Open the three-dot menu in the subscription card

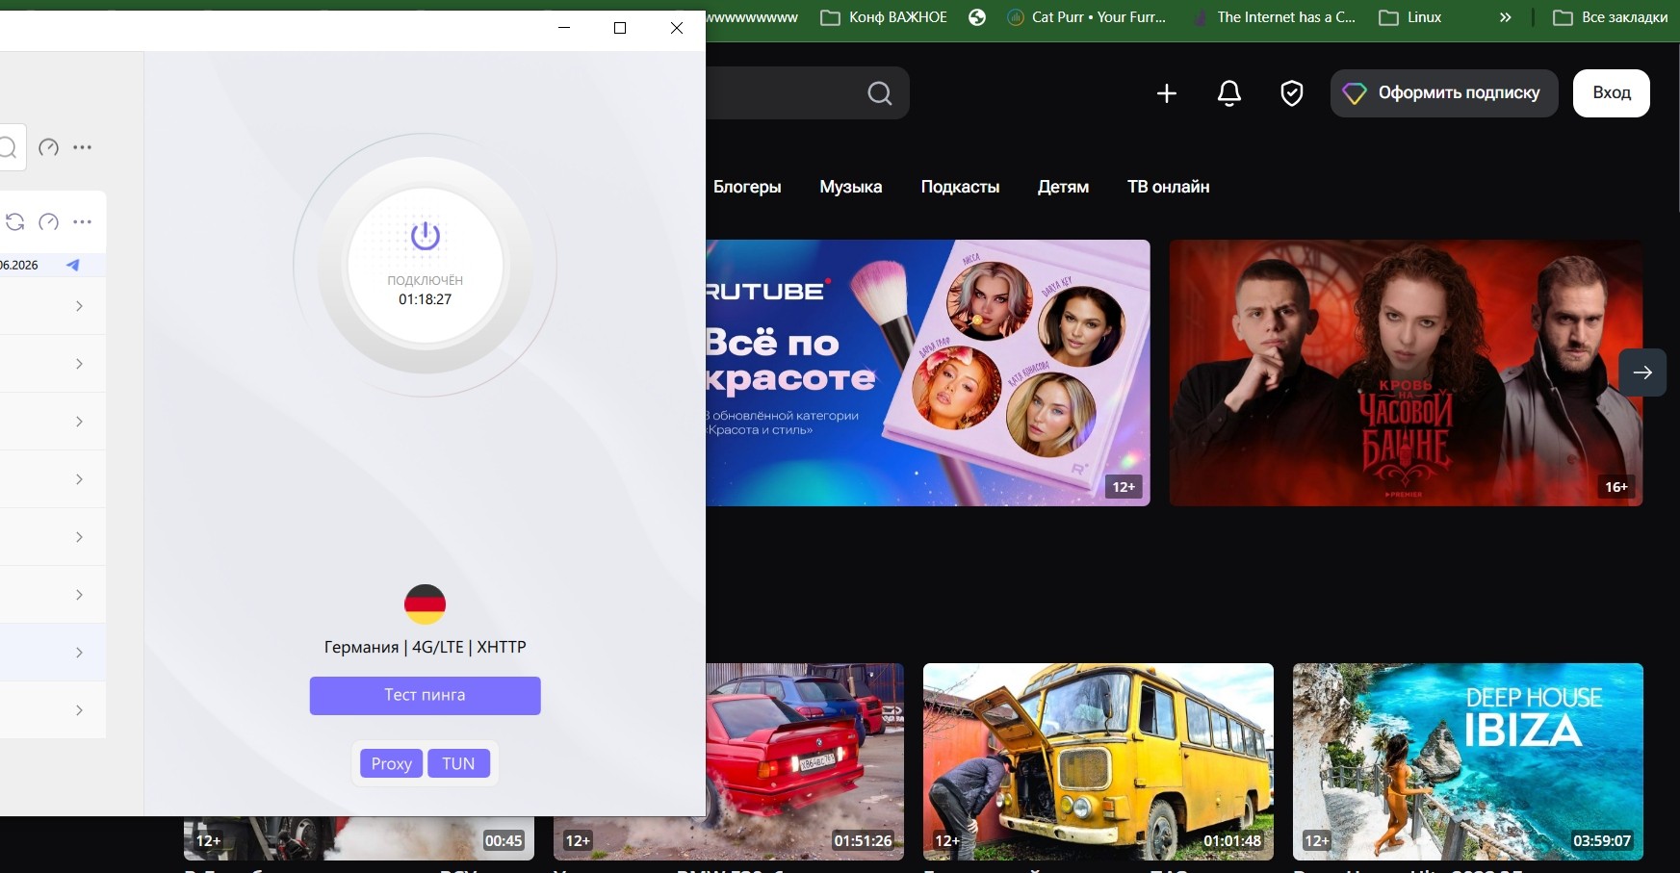point(83,222)
